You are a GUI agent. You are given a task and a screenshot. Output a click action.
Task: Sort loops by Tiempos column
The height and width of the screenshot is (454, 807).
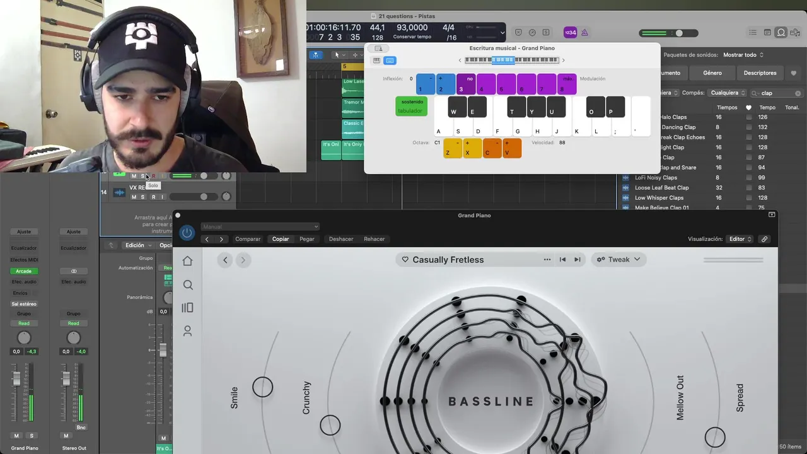coord(727,108)
